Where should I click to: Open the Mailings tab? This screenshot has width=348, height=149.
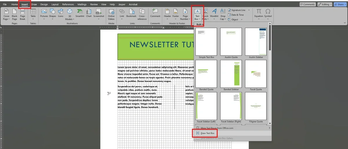82,4
